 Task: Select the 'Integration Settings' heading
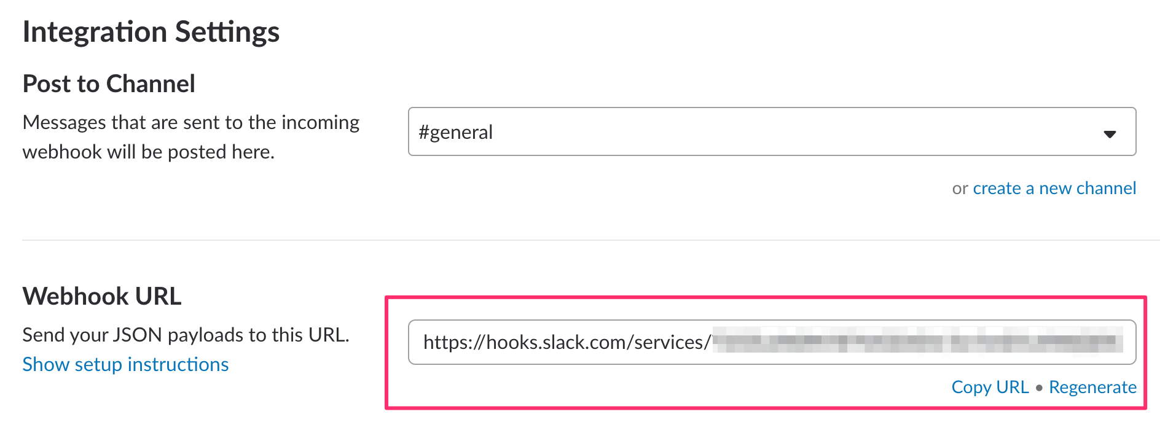click(x=151, y=32)
